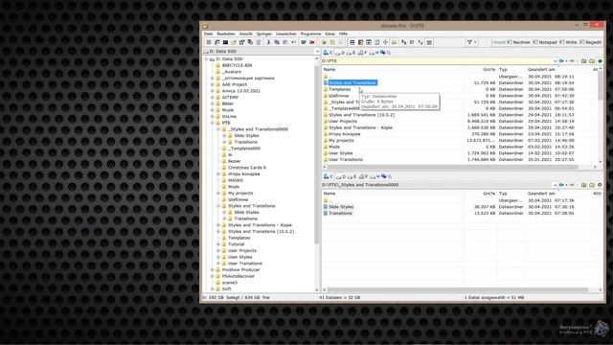The width and height of the screenshot is (613, 345).
Task: Click folder icon beside D:\PTE path forward arrow
Action: coord(583,61)
